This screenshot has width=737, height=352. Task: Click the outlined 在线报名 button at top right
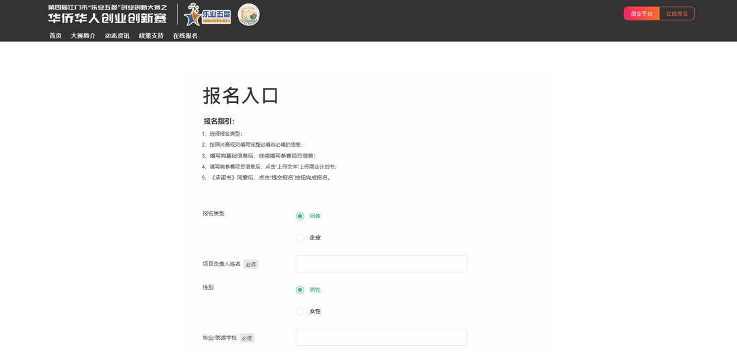[677, 14]
